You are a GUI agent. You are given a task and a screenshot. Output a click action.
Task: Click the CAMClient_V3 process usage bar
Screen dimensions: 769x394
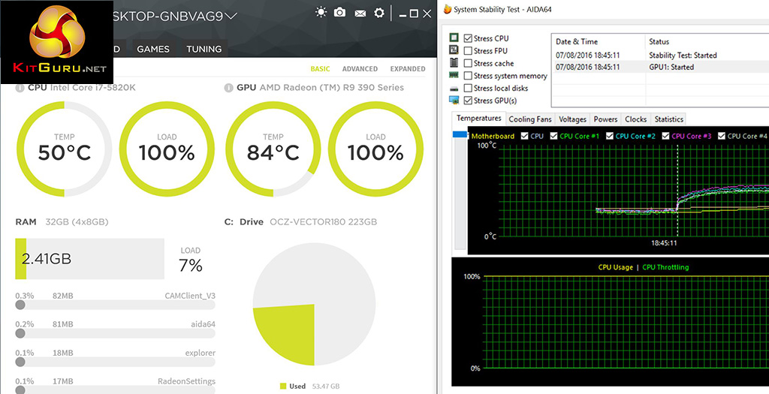(x=115, y=305)
